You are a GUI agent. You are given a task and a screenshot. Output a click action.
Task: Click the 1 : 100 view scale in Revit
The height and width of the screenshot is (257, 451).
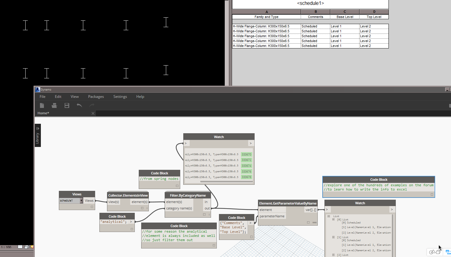(6, 247)
